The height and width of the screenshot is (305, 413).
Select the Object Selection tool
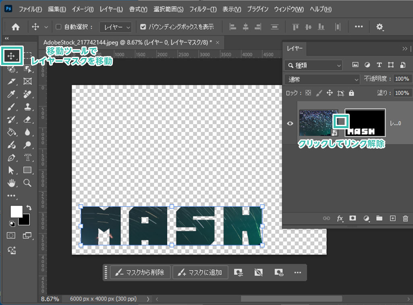pos(27,69)
